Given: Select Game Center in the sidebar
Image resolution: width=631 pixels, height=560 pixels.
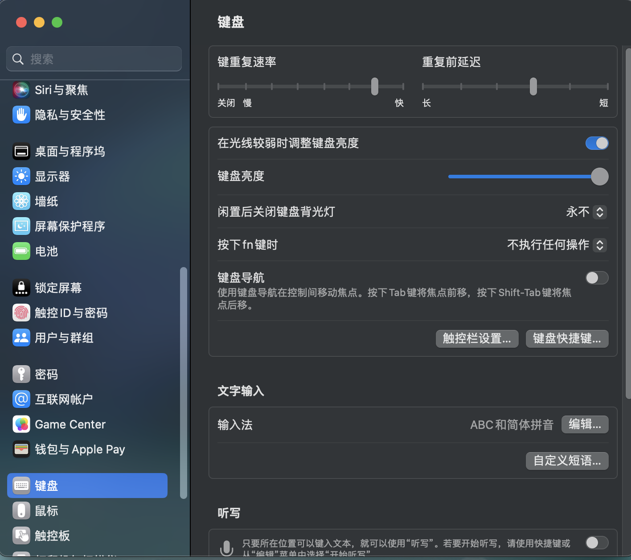Looking at the screenshot, I should tap(87, 424).
